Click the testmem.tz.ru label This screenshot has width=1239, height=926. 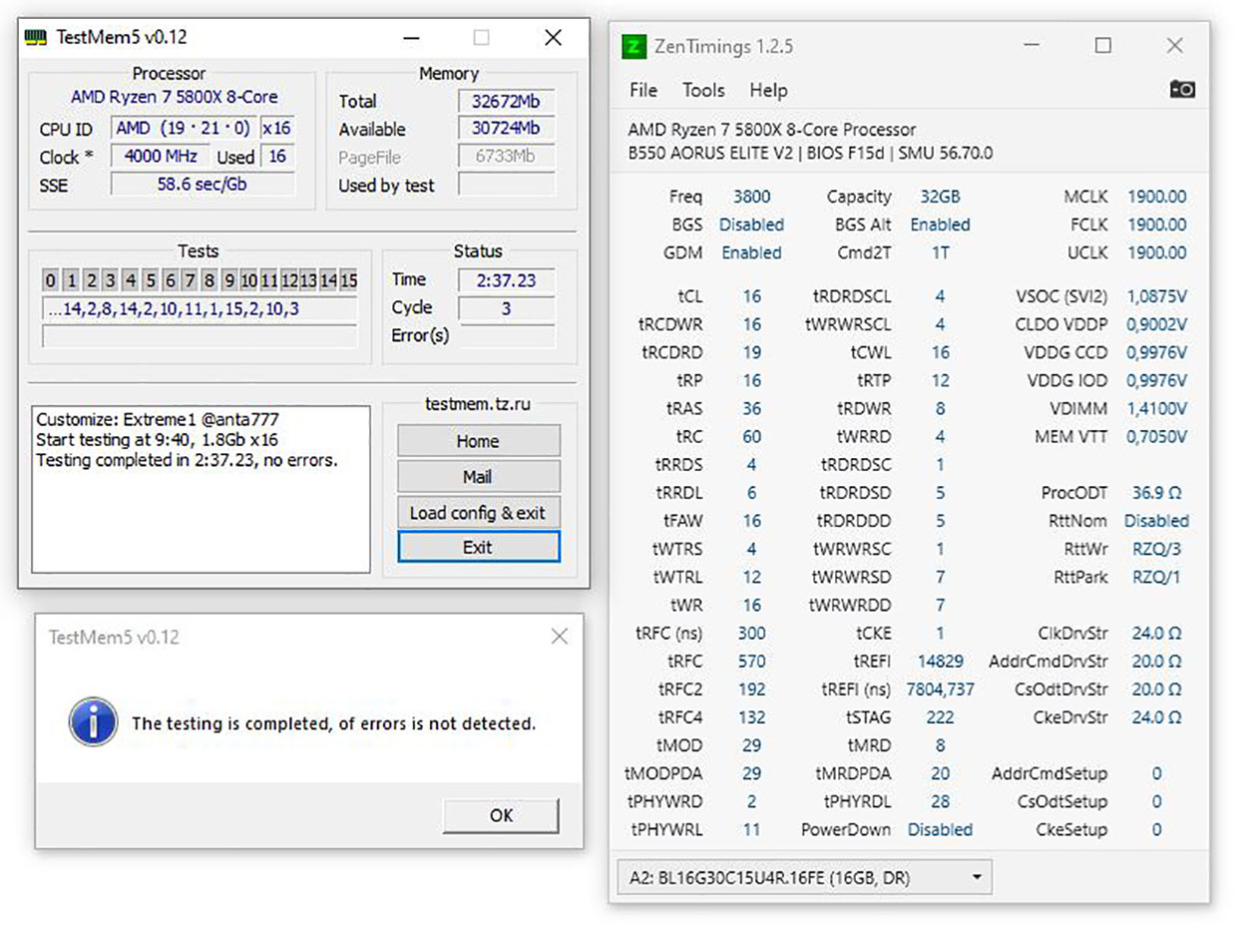(x=478, y=404)
